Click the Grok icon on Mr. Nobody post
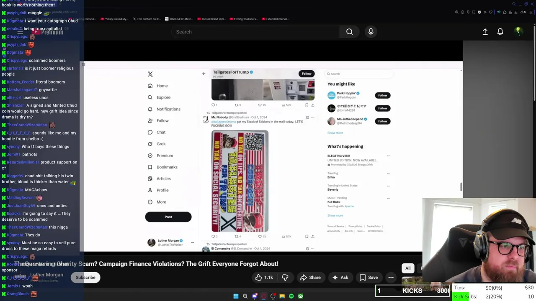This screenshot has height=301, width=536. click(x=307, y=117)
